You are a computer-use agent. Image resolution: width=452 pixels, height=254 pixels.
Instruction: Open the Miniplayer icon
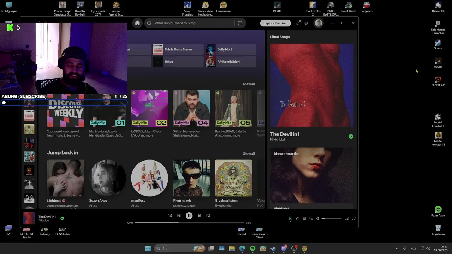tap(346, 218)
